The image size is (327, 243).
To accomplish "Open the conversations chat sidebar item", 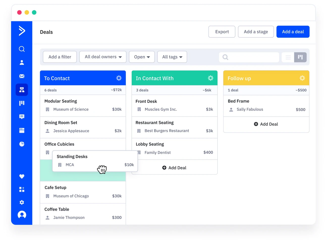I will 22,117.
